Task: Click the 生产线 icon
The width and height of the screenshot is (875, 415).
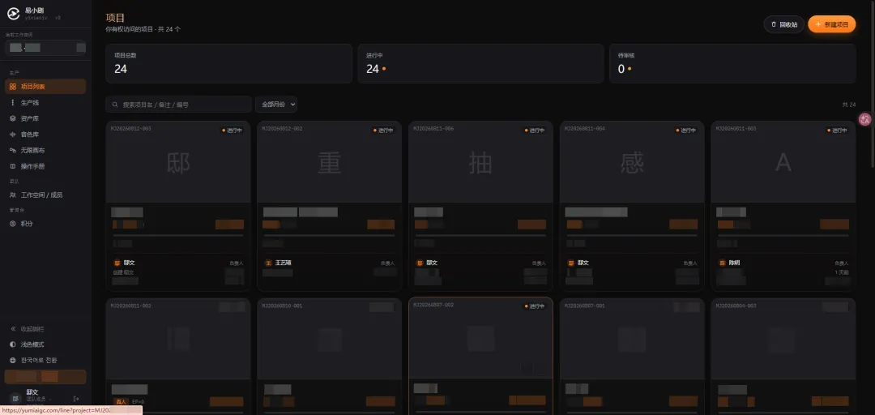Action: 13,103
